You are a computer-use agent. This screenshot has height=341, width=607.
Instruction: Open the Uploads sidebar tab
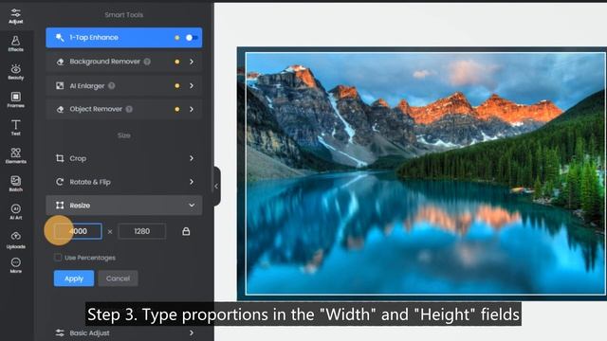[16, 240]
